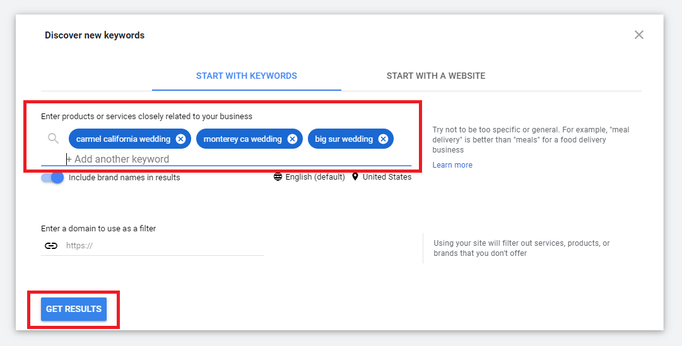Viewport: 682px width, 346px height.
Task: Close the Discover new keywords dialog
Action: click(638, 35)
